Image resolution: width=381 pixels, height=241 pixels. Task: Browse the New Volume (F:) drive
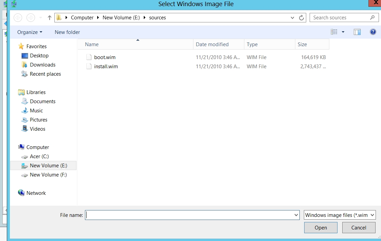pyautogui.click(x=48, y=175)
